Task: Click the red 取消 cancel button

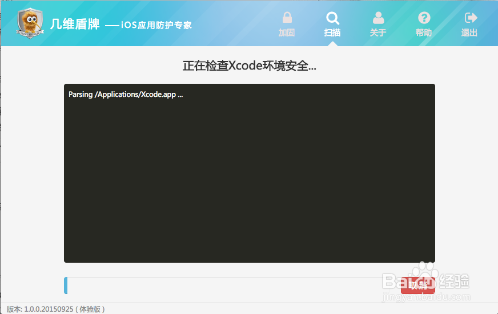Action: [418, 286]
